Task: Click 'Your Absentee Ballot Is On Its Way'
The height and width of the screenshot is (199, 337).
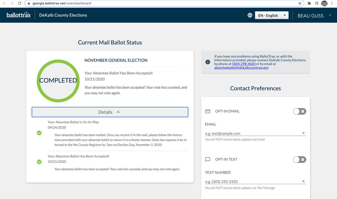Action: click(x=73, y=122)
